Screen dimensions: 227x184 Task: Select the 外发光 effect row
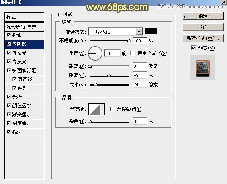[x=24, y=53]
